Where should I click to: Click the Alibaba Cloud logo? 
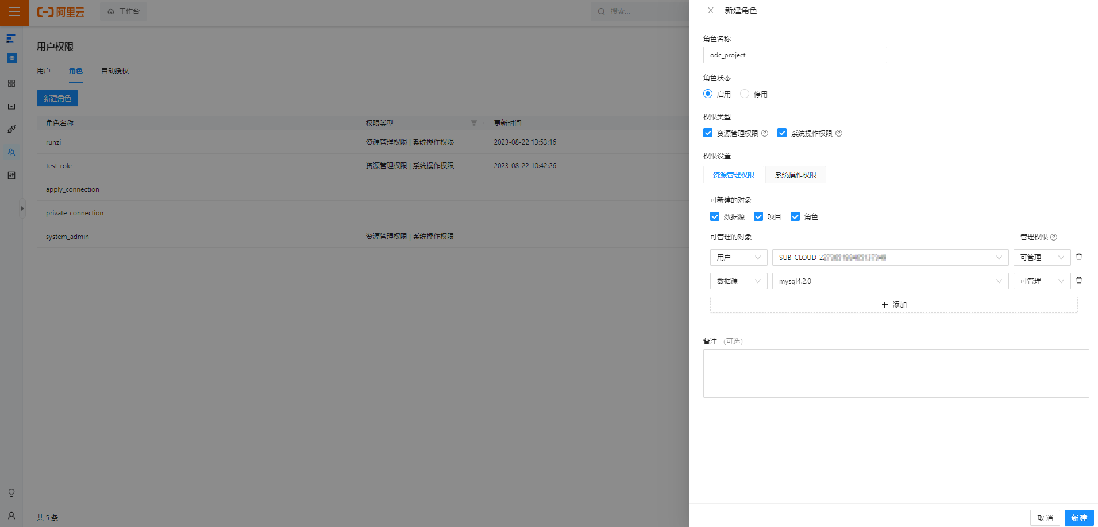(x=60, y=12)
